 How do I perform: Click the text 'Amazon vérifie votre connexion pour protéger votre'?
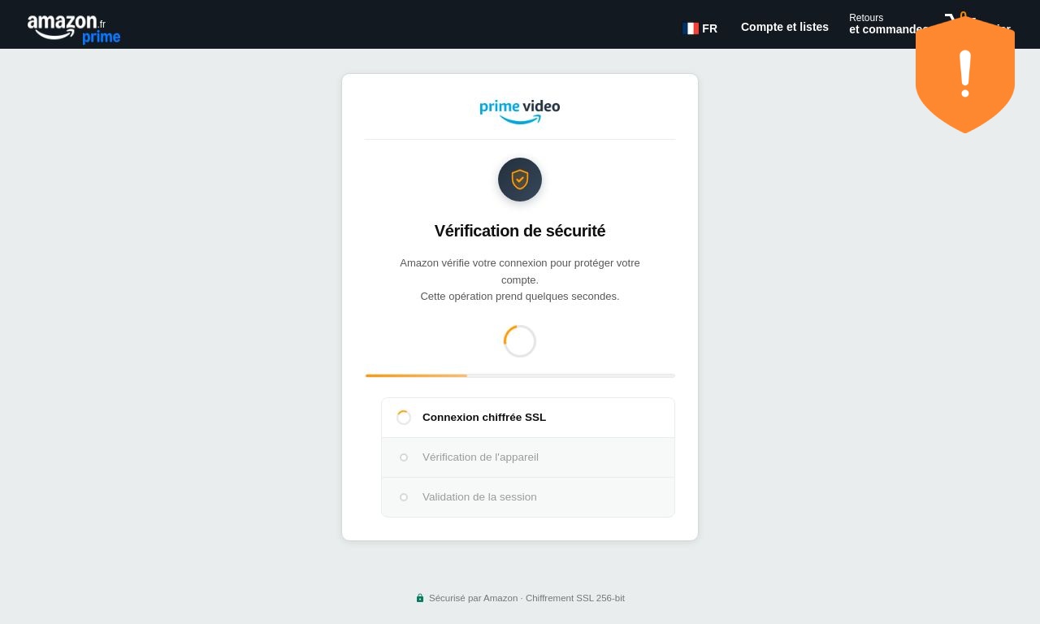(x=520, y=262)
